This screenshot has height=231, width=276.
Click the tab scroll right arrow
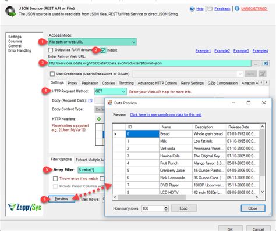click(267, 82)
